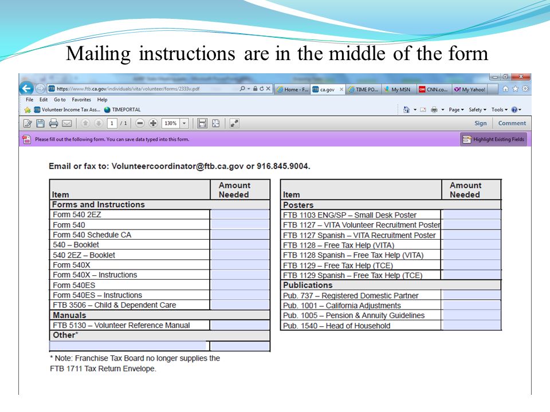
Task: Click the page number input box
Action: click(112, 124)
